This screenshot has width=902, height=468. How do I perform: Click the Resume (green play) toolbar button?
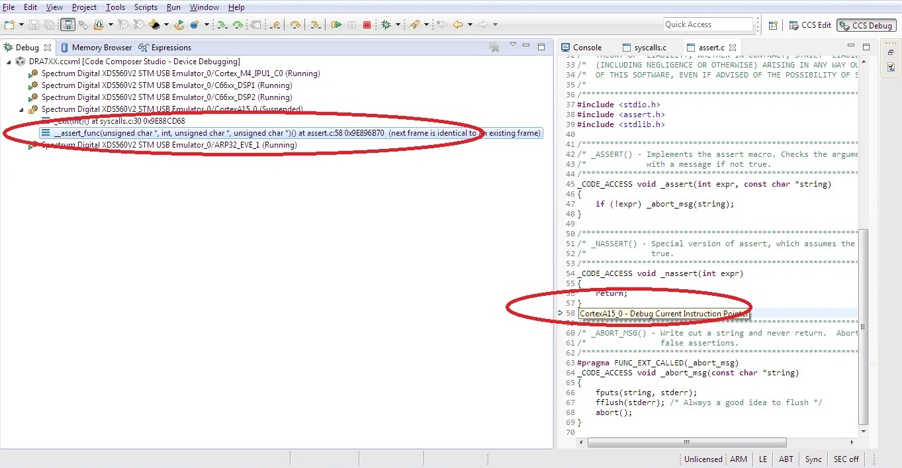coord(337,25)
